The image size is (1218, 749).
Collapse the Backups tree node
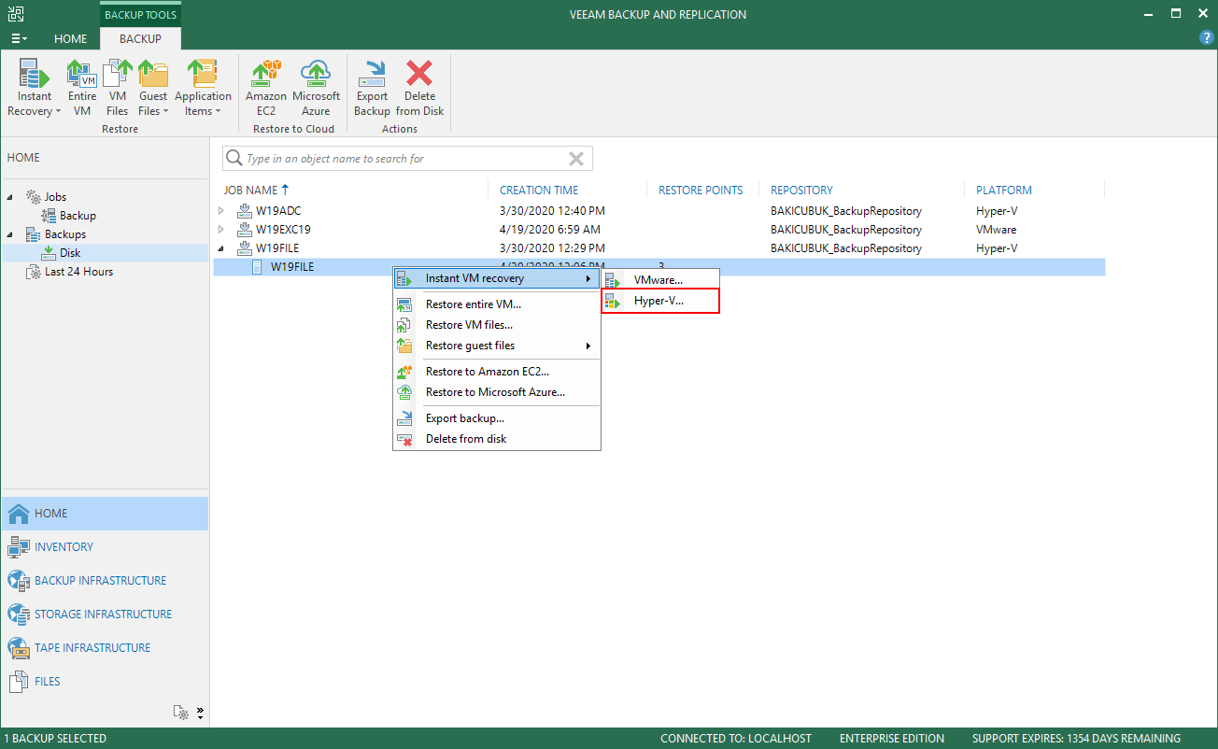coord(11,234)
